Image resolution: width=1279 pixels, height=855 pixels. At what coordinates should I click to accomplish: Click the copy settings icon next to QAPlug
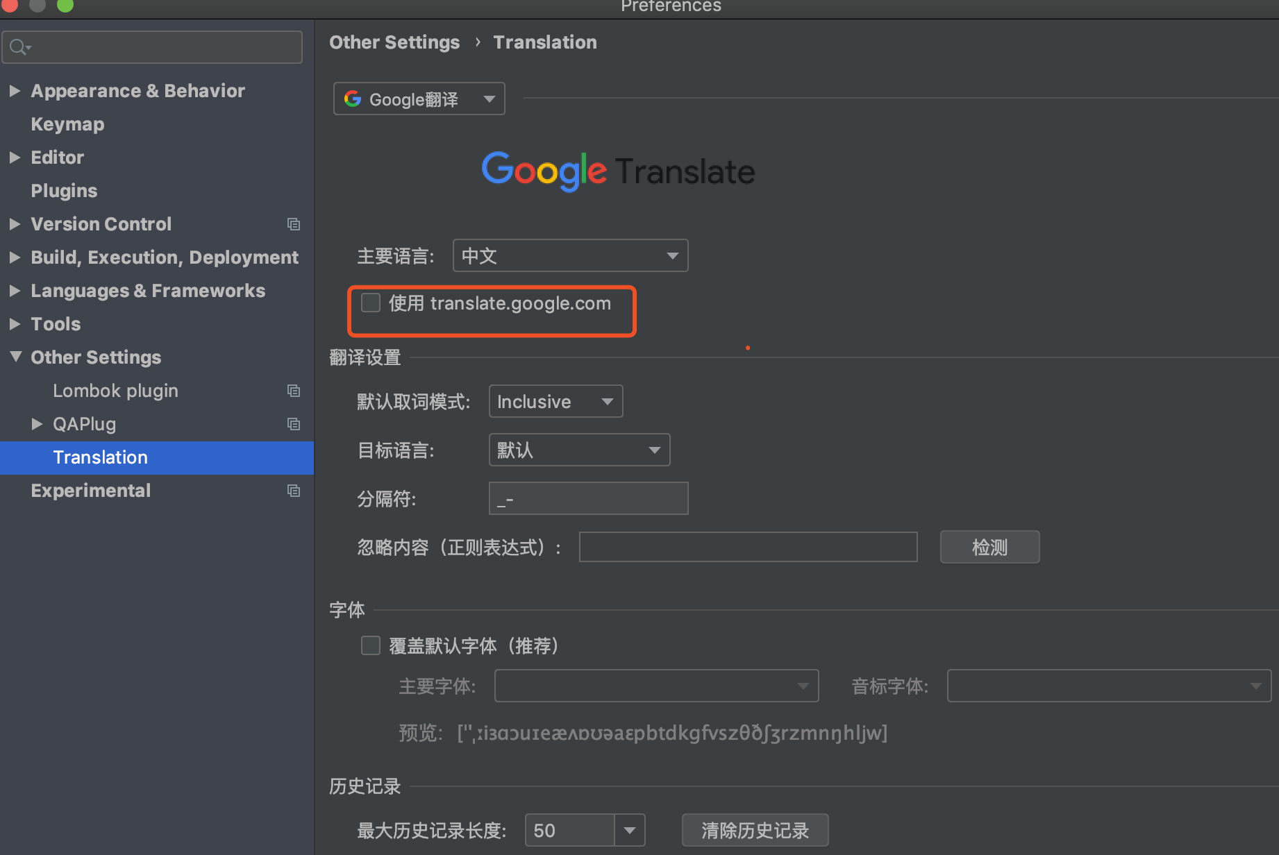294,424
